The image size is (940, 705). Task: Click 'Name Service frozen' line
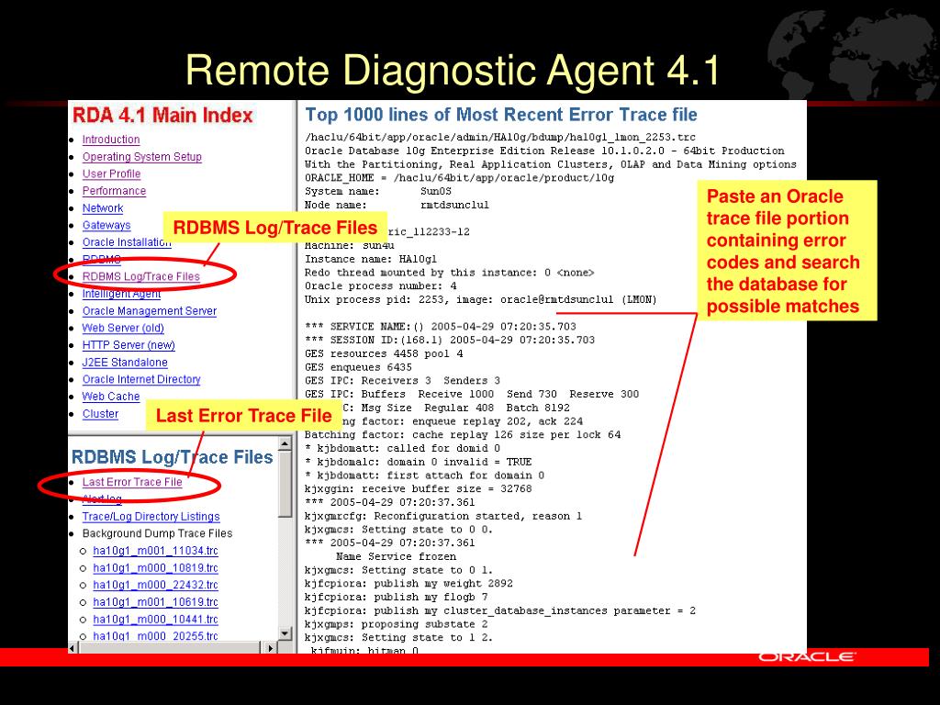pos(396,557)
